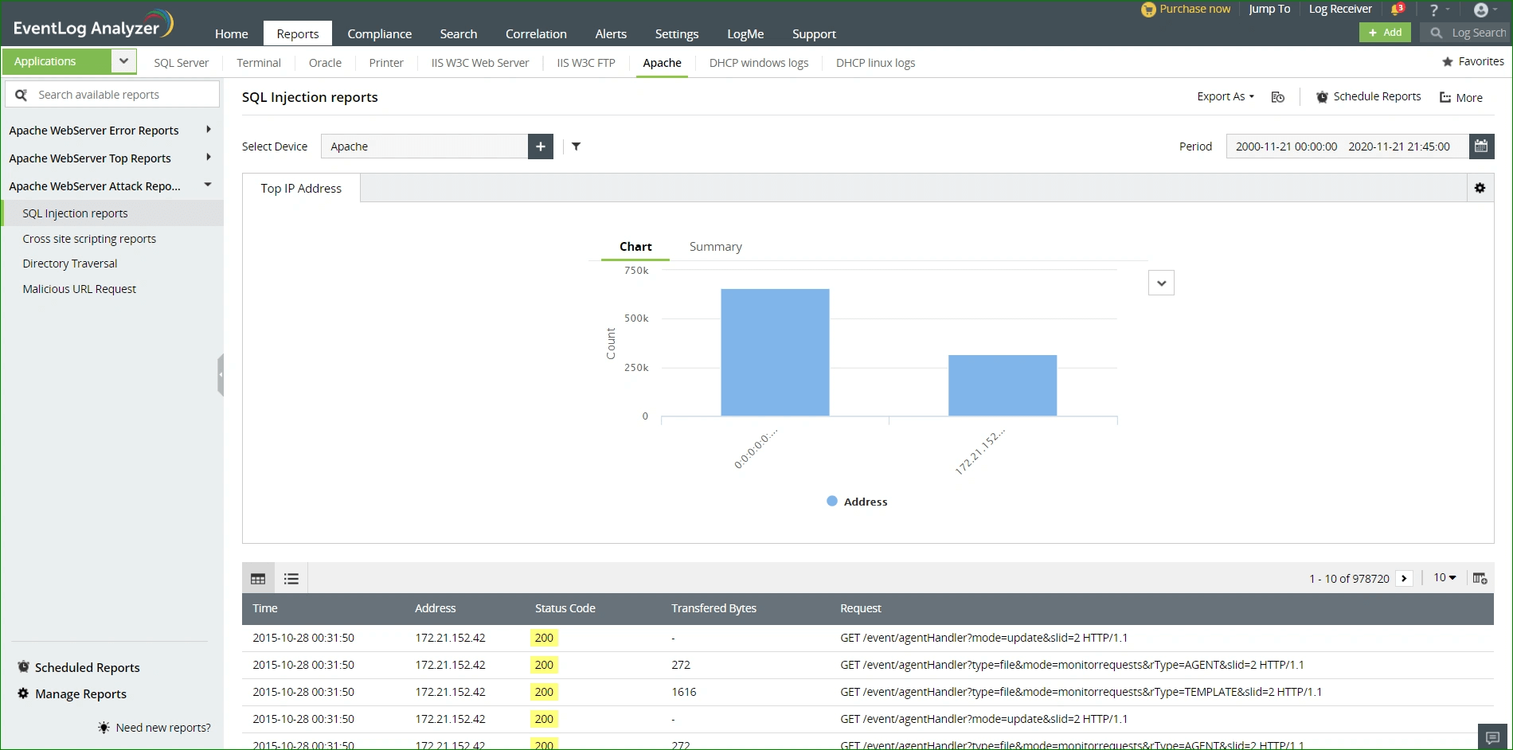Open Scheduled Reports in the sidebar
This screenshot has height=750, width=1513.
point(79,667)
